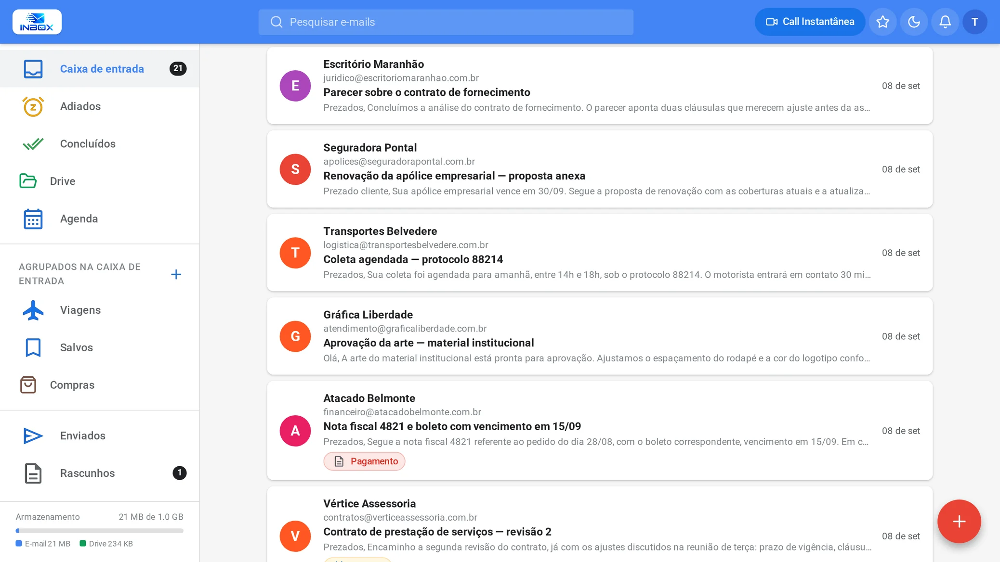Go to Drive section
This screenshot has width=1000, height=562.
point(100,181)
